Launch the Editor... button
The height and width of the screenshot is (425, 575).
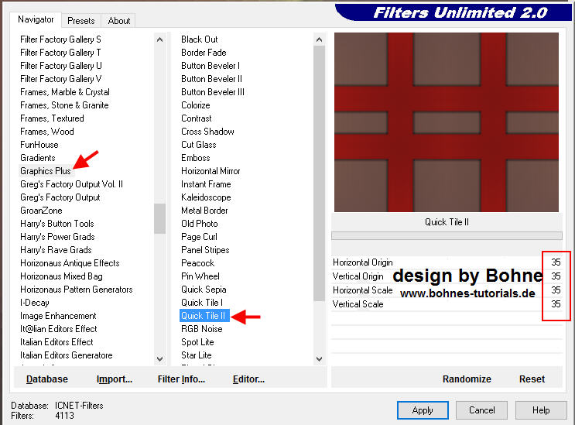[x=248, y=379]
